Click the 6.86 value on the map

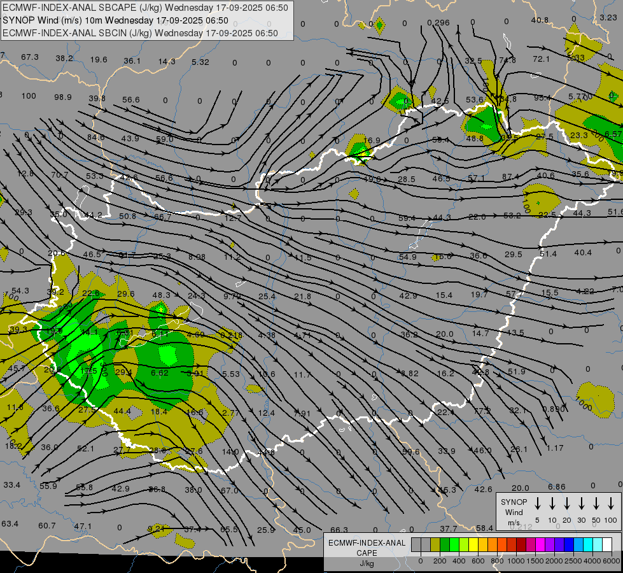pyautogui.click(x=556, y=486)
